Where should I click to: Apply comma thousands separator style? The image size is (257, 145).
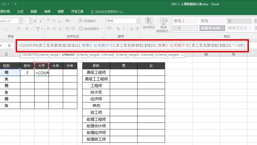(x=123, y=29)
